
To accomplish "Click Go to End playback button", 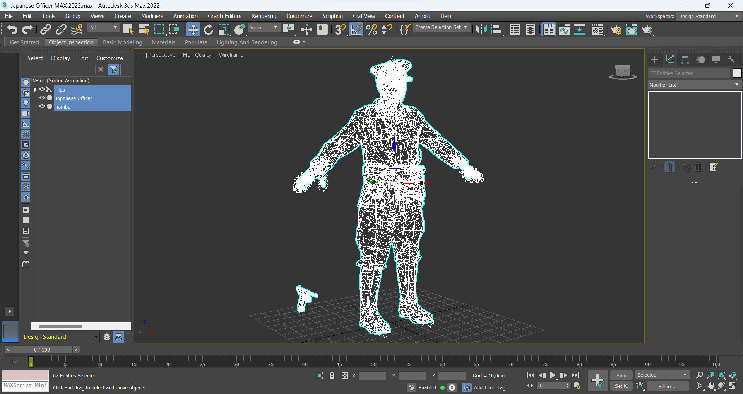I will coord(576,375).
